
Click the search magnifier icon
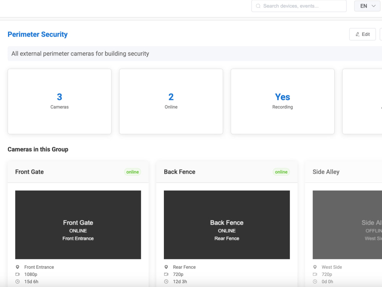tap(258, 6)
